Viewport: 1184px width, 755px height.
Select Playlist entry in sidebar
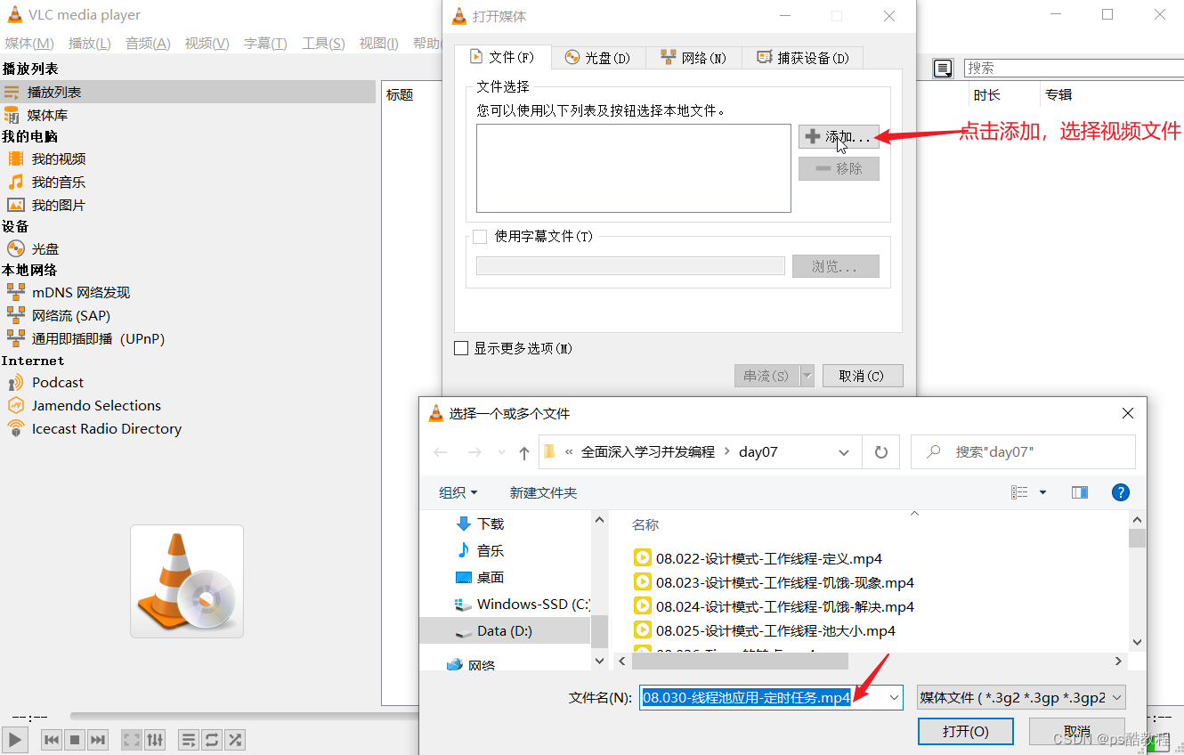pyautogui.click(x=188, y=92)
